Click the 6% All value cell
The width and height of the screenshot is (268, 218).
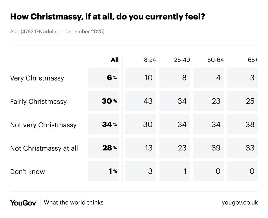[104, 78]
